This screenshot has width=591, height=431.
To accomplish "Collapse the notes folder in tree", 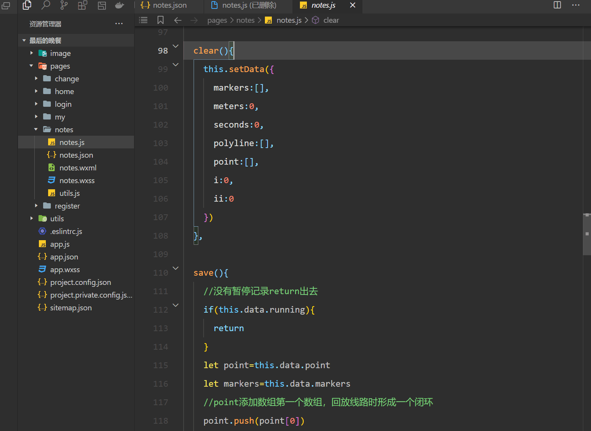I will coord(36,130).
